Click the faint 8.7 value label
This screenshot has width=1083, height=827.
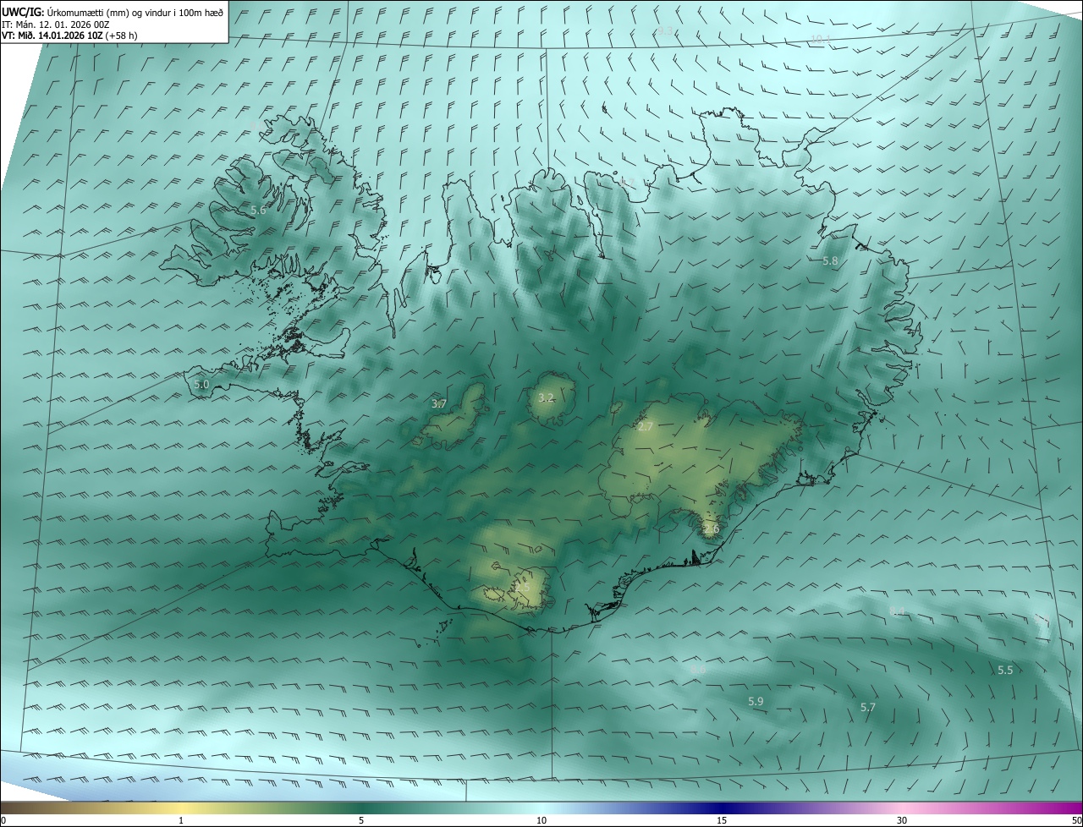(x=626, y=182)
